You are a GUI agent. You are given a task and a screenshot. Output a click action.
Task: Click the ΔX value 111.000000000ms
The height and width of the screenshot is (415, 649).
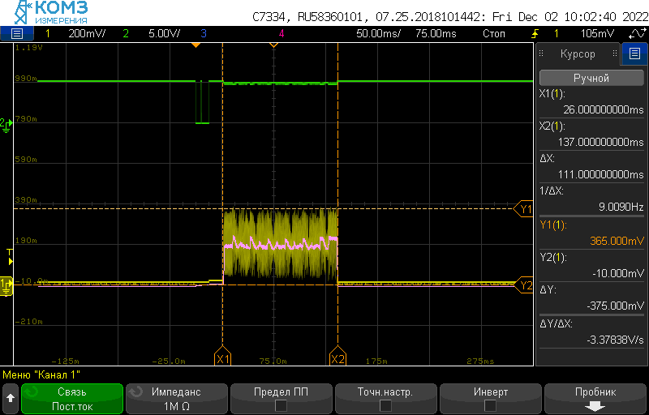[x=600, y=175]
